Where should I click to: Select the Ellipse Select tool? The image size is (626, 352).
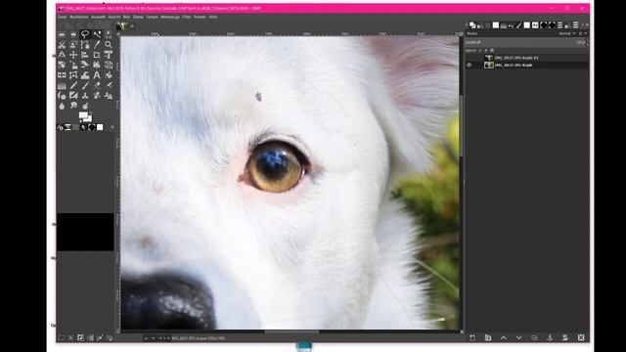point(73,34)
